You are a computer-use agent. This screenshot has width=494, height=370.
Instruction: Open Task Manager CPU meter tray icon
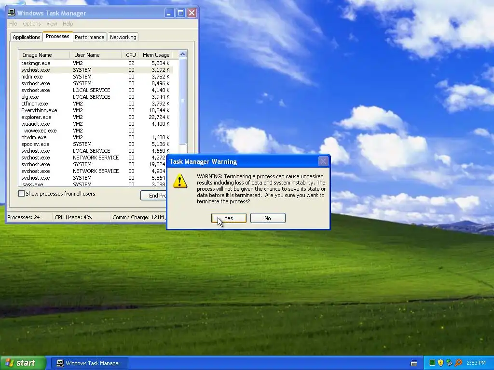pos(432,363)
